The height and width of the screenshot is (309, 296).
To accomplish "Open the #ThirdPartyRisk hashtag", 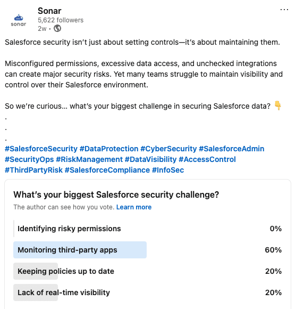I will [33, 170].
